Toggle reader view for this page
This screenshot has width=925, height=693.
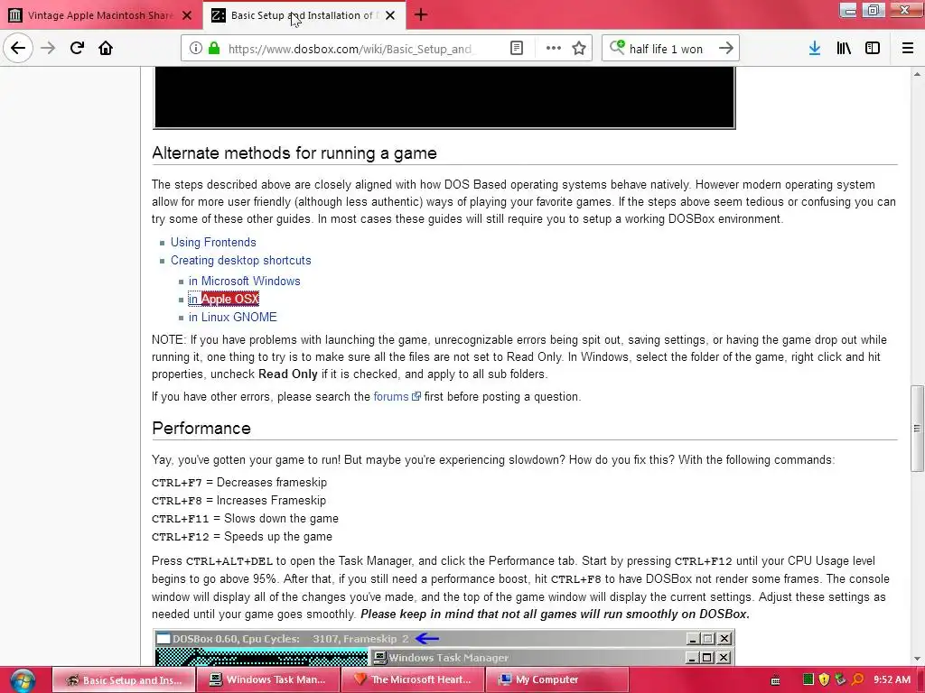pos(516,49)
